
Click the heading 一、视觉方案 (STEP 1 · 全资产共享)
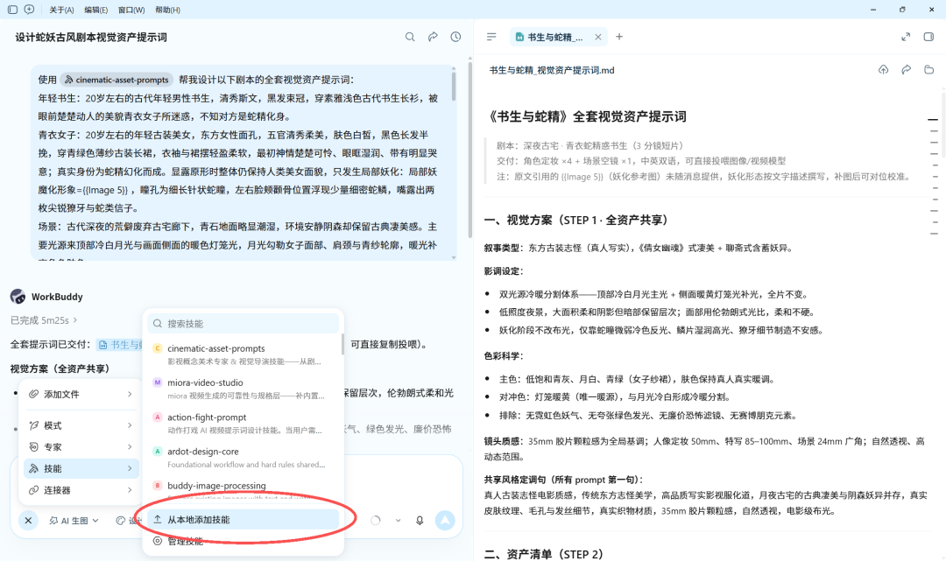pos(576,220)
